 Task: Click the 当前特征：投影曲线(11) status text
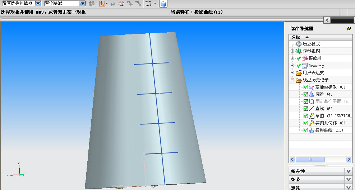(x=197, y=12)
